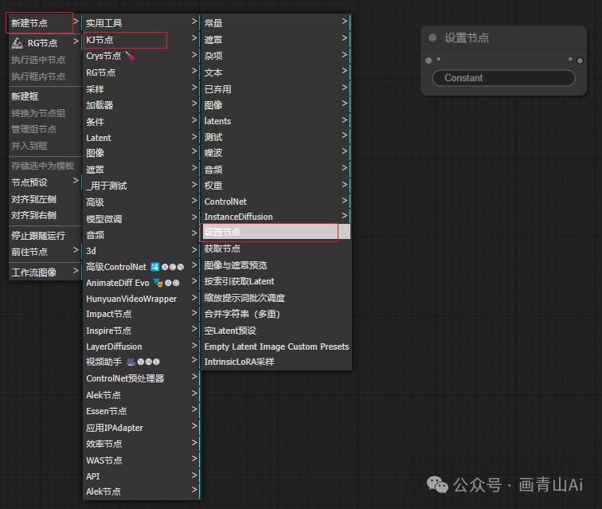Expand the 高级 category
Viewport: 602px width, 509px height.
click(x=141, y=202)
